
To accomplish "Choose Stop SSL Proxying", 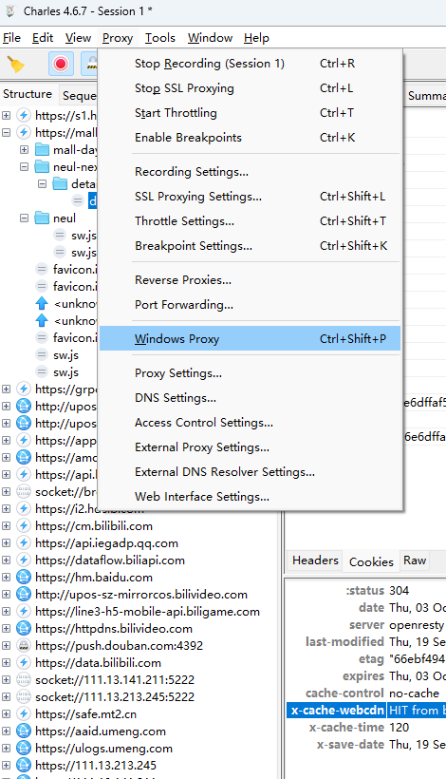I will coord(250,88).
